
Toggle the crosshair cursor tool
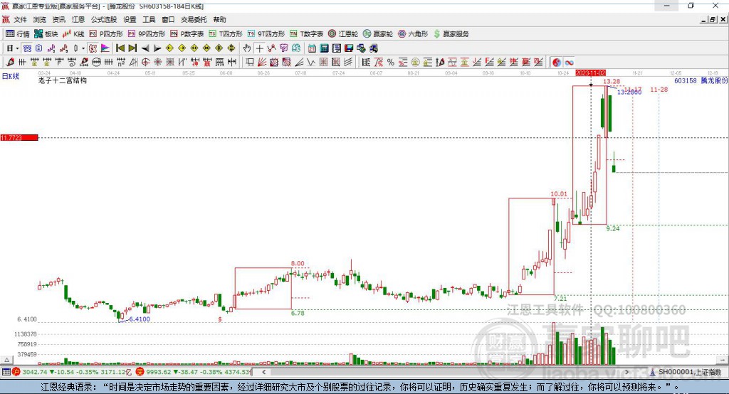click(259, 48)
